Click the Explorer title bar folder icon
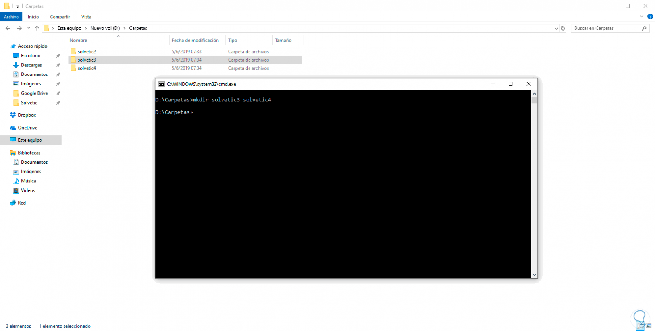This screenshot has width=655, height=331. click(7, 6)
